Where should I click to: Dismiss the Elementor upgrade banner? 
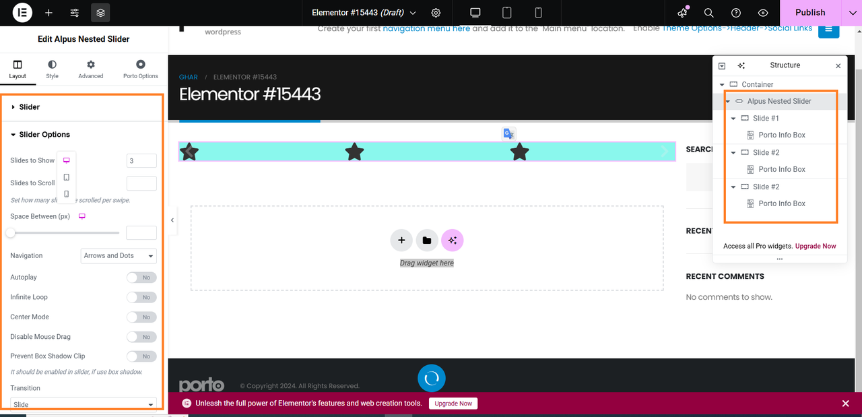[845, 404]
